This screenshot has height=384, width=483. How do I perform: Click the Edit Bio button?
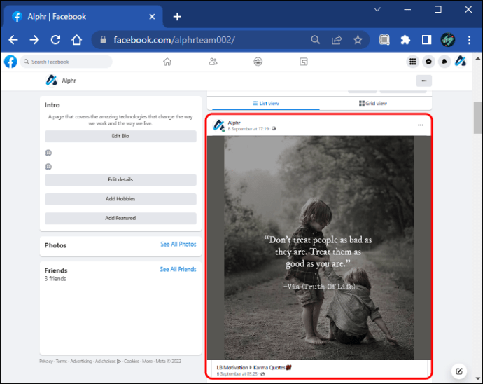coord(120,136)
